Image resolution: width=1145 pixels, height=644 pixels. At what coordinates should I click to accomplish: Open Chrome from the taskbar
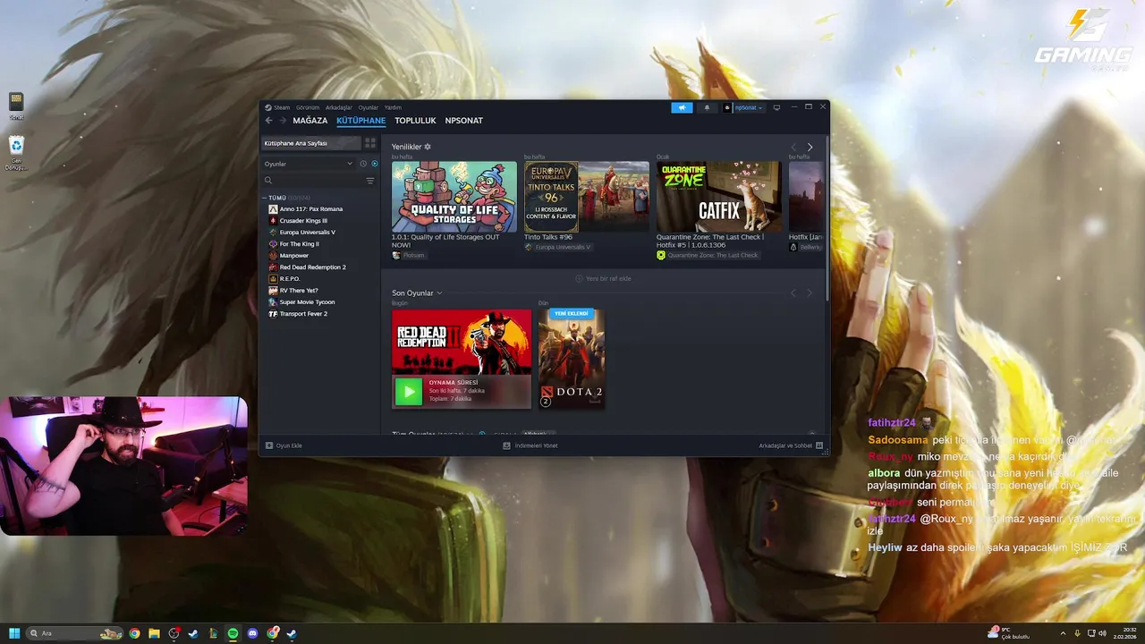[134, 633]
